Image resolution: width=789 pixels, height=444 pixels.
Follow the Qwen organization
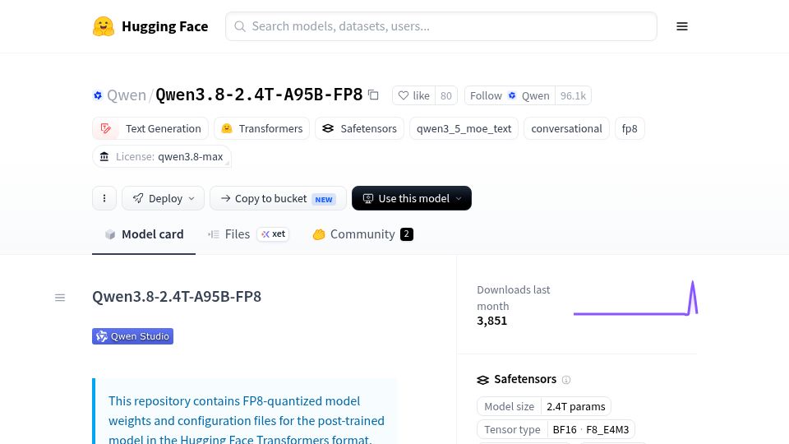tap(510, 95)
